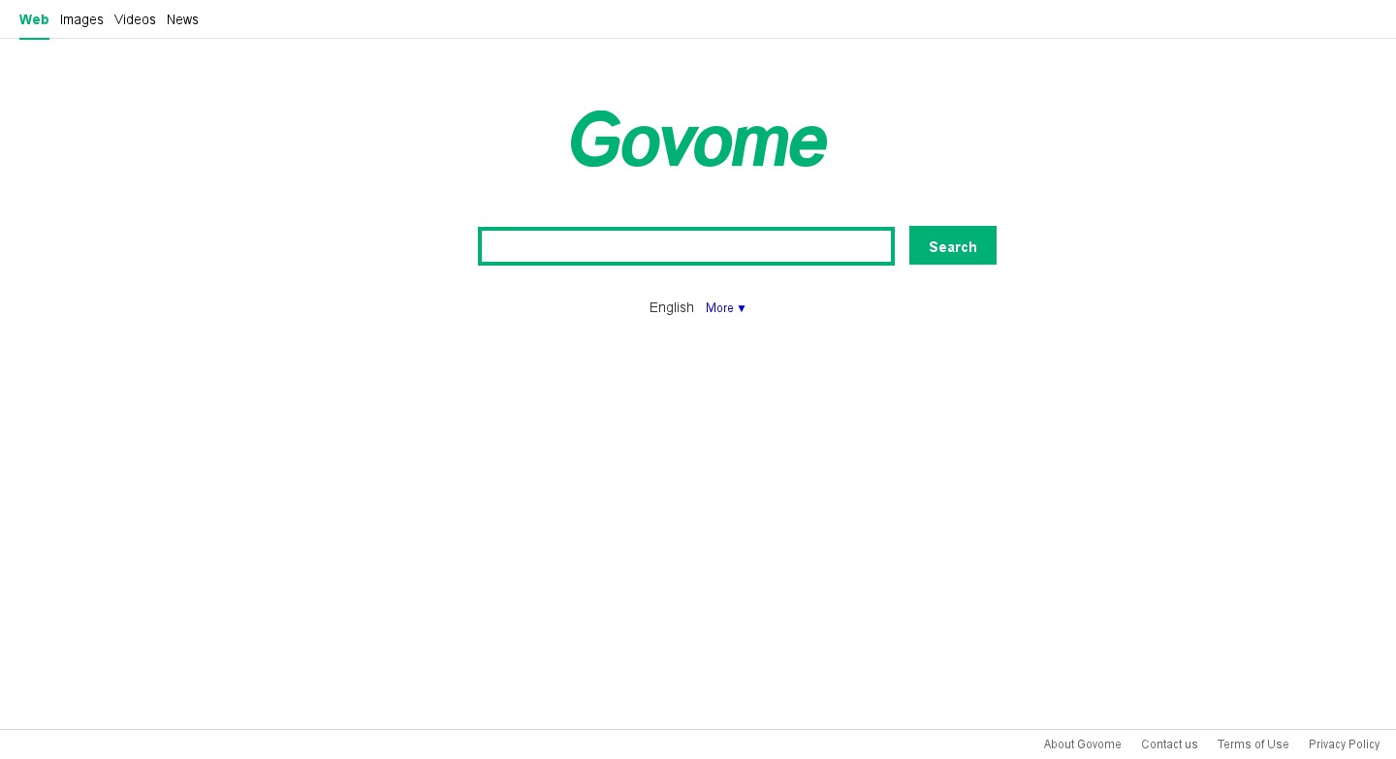The image size is (1396, 759).
Task: Go to the News tab
Action: click(182, 19)
